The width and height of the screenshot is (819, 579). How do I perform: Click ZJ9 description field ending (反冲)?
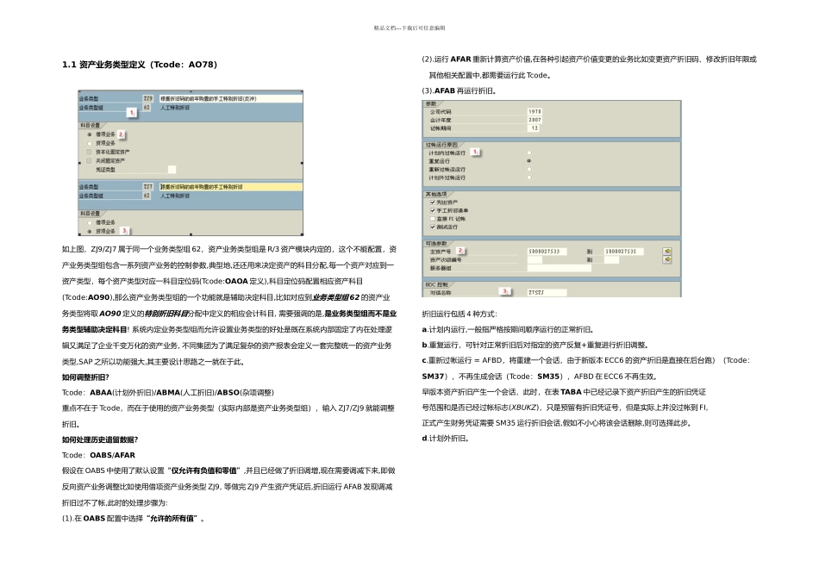click(231, 98)
